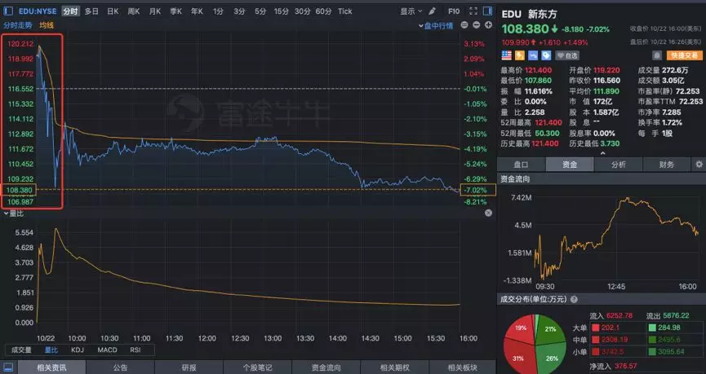Select Tick chart view

[345, 11]
